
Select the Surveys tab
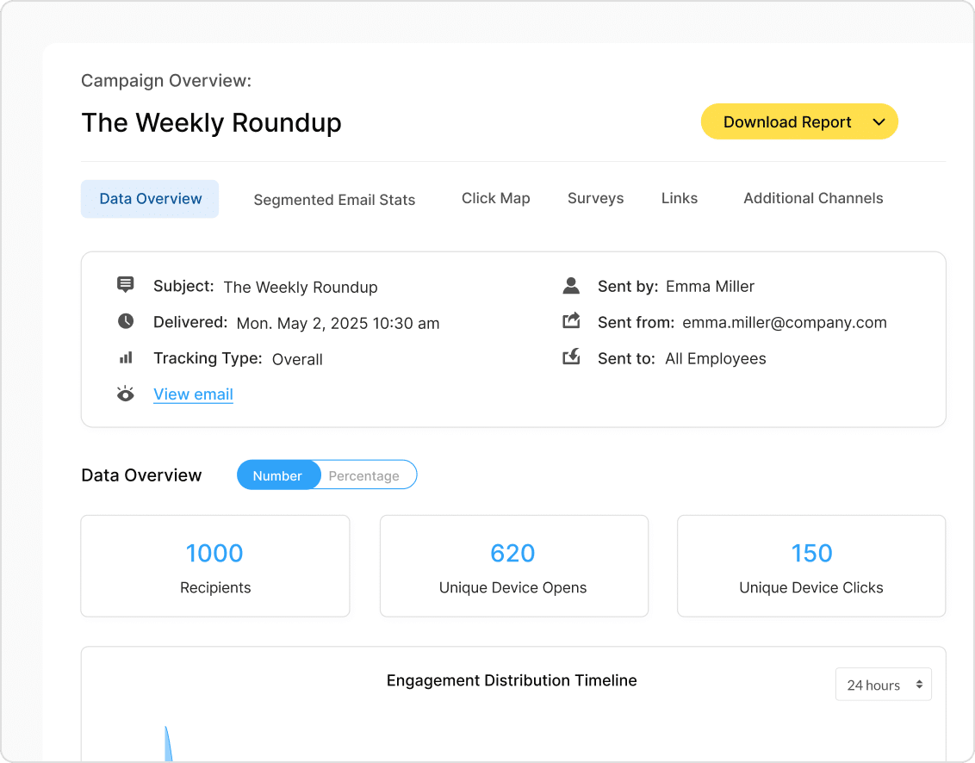[595, 198]
